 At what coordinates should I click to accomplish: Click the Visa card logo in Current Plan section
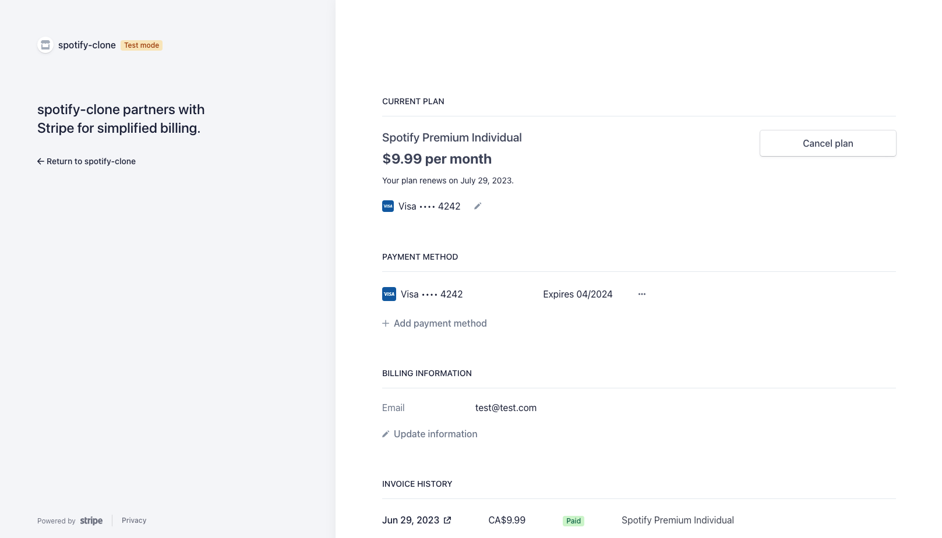coord(388,206)
